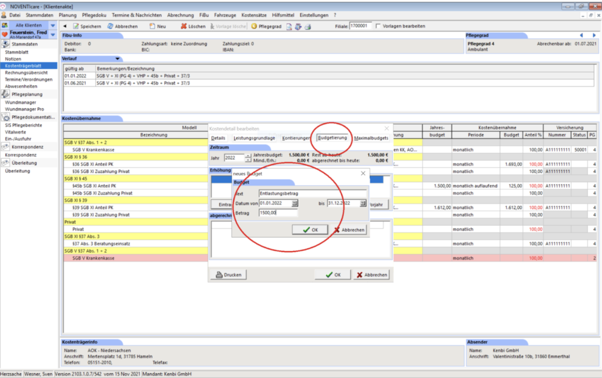
Task: Open the Datum von calendar picker
Action: click(x=295, y=203)
